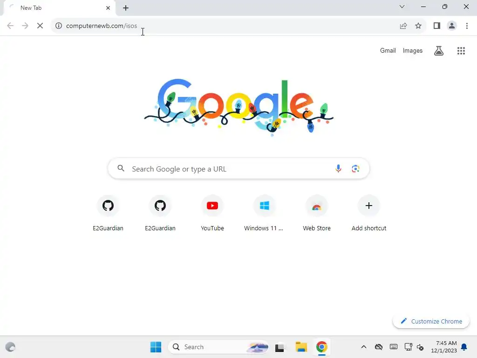Open Google apps grid
Screen dimensions: 477x358
pyautogui.click(x=461, y=51)
